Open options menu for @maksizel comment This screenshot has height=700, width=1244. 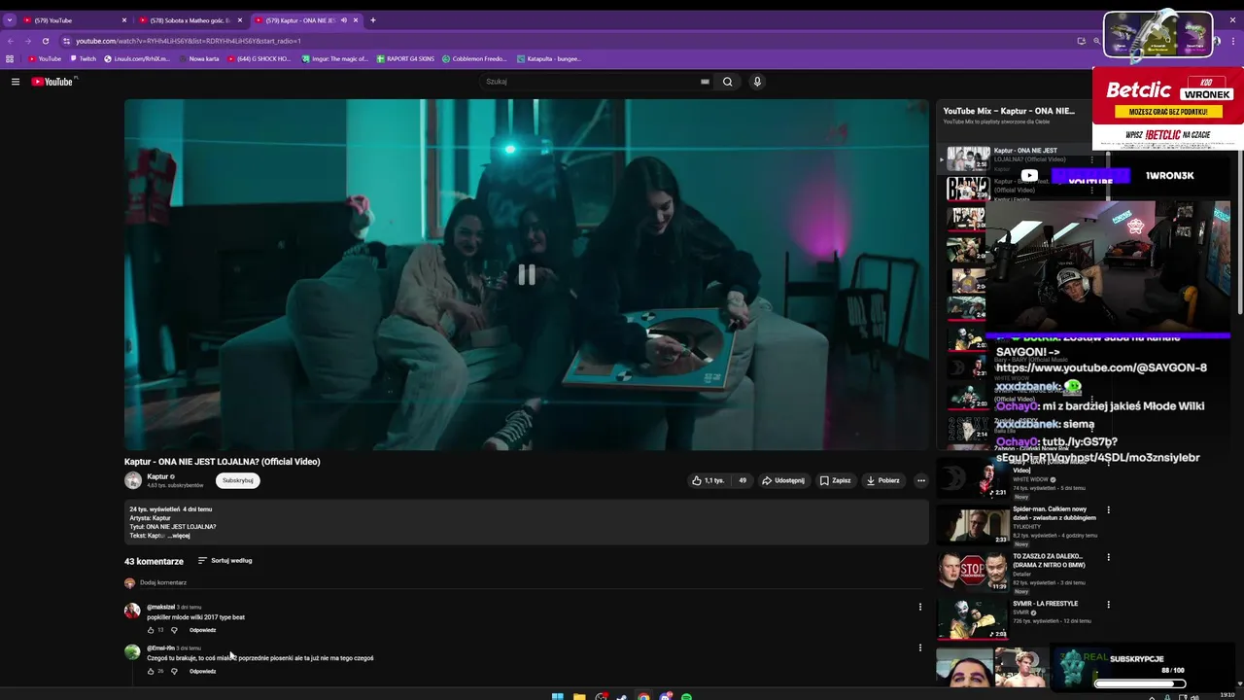[920, 607]
